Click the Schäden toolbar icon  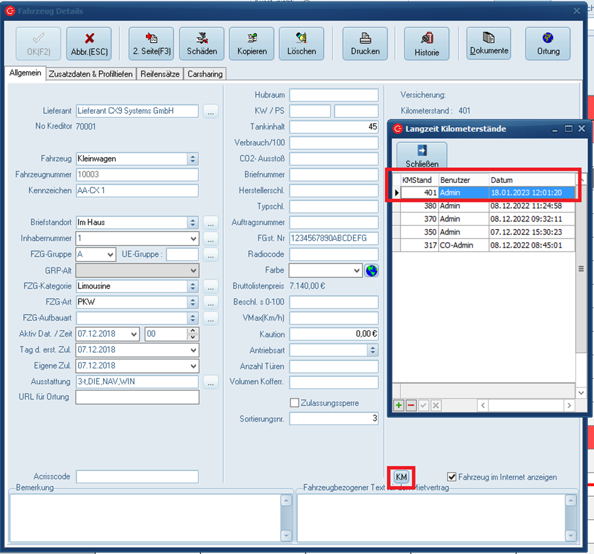tap(202, 43)
